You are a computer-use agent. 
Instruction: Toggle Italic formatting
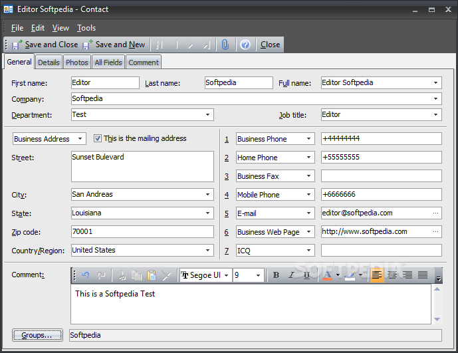291,275
